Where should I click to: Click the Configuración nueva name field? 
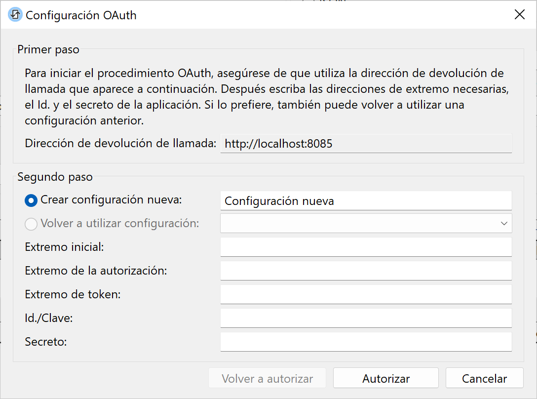tap(365, 201)
